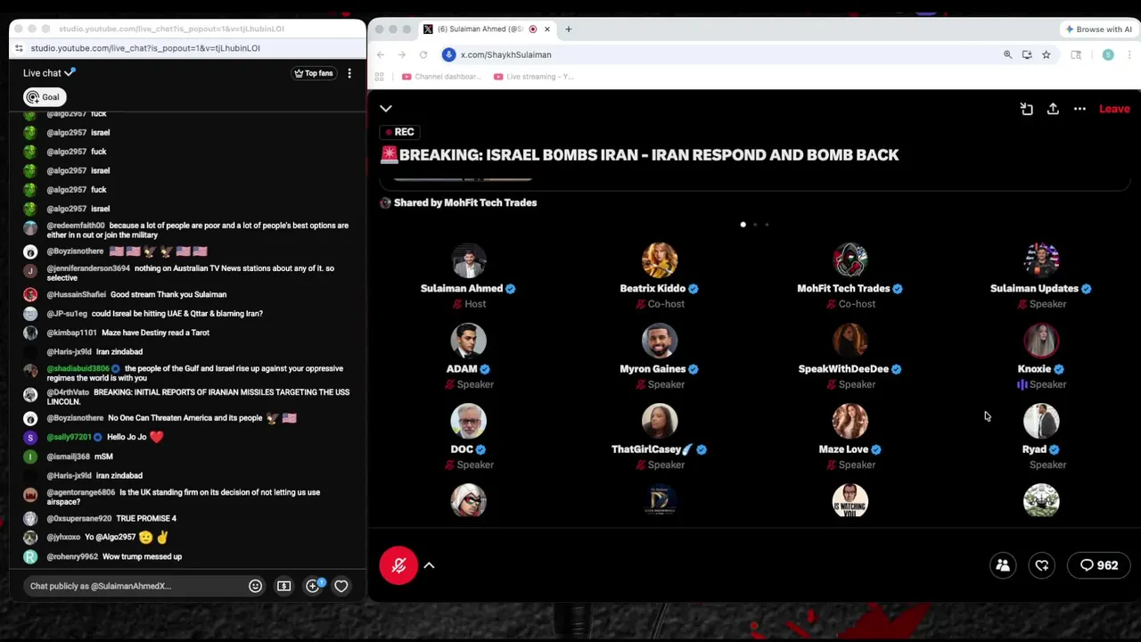Go forward in the X browser window
1141x642 pixels.
tap(402, 54)
